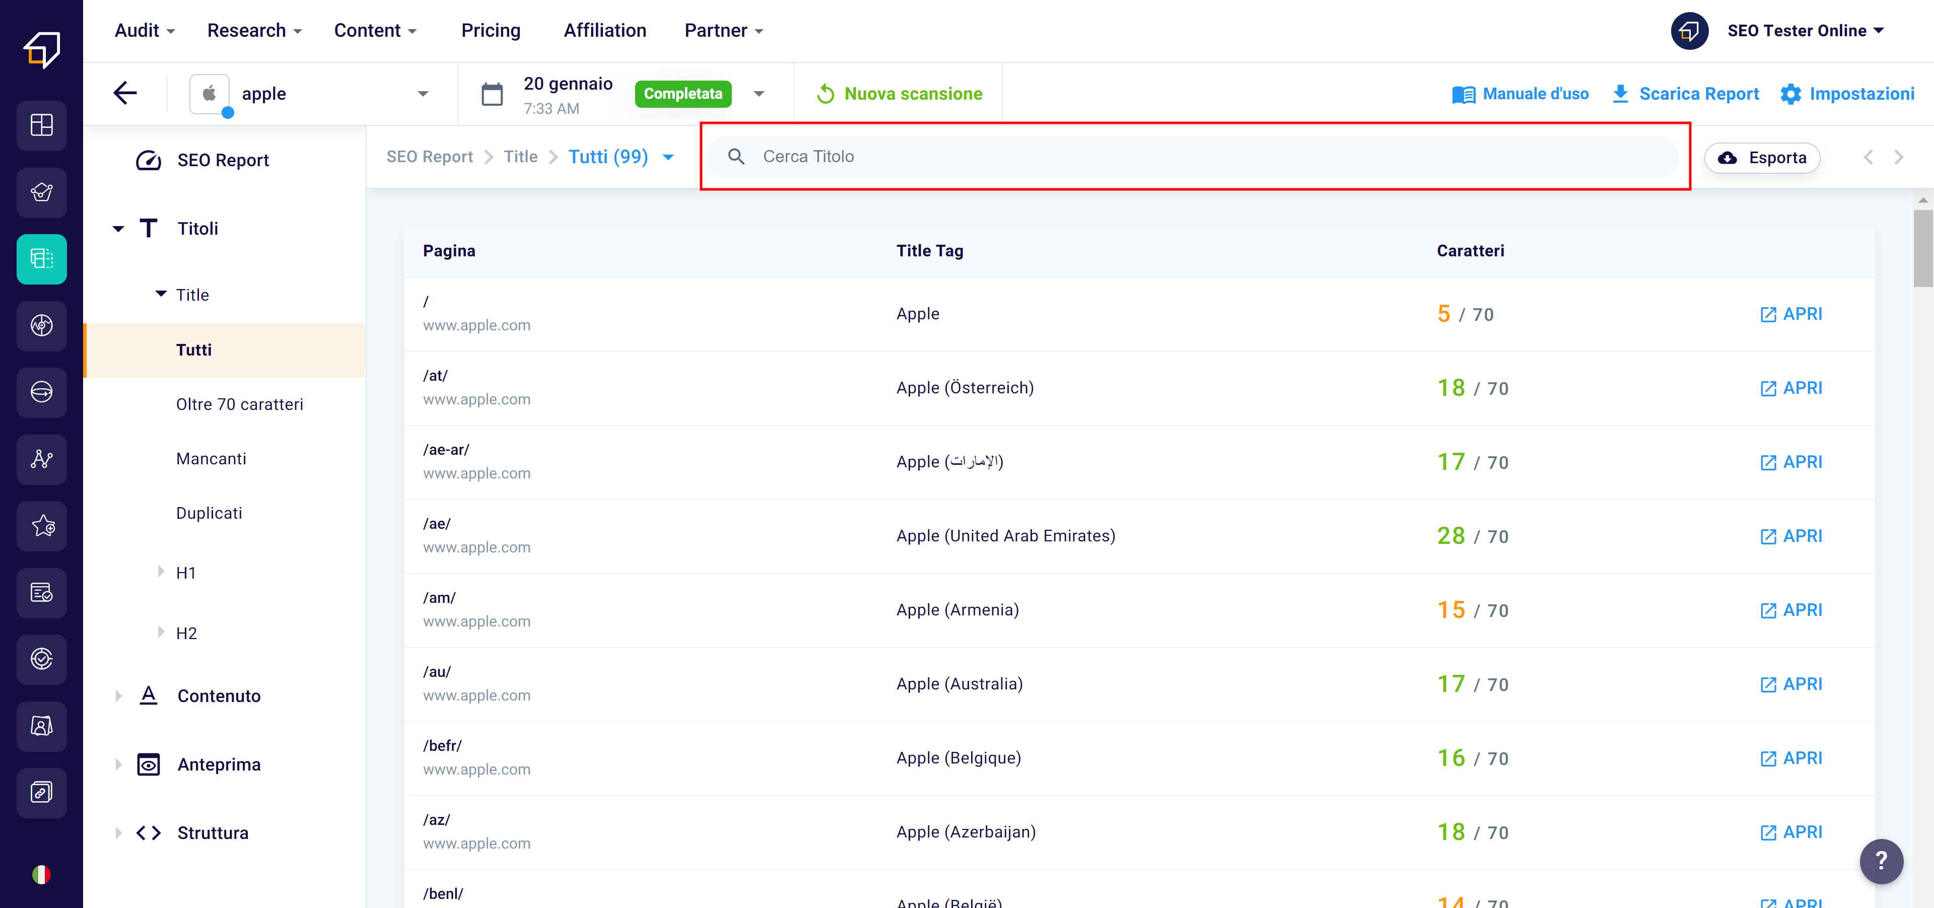Select Duplicati filter
This screenshot has width=1934, height=908.
[x=209, y=513]
